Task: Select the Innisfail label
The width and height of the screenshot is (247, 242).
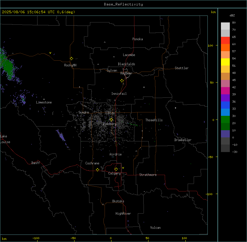Action: (x=119, y=94)
